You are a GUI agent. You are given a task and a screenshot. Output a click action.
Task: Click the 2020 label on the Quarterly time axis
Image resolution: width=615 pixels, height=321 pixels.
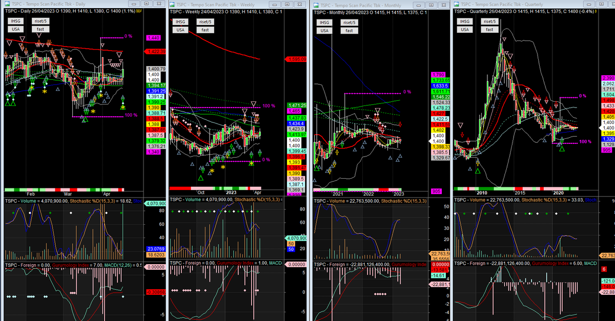559,194
